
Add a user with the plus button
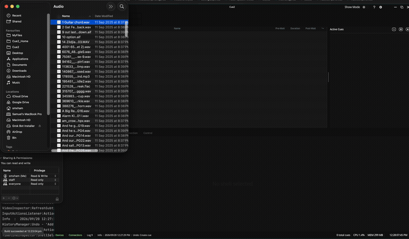3,198
